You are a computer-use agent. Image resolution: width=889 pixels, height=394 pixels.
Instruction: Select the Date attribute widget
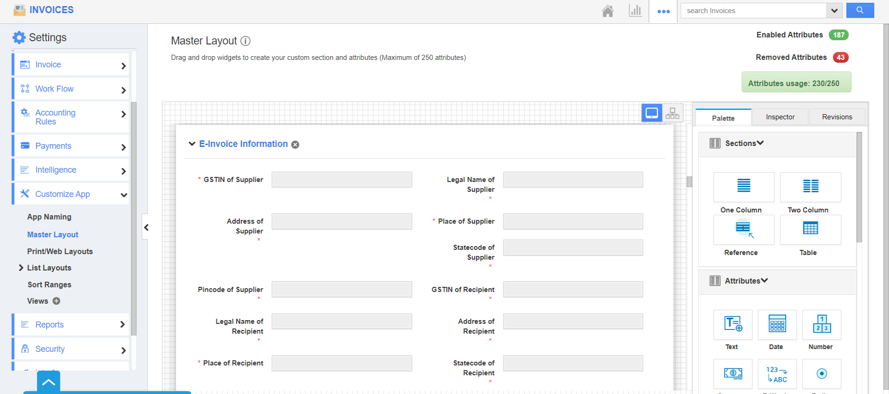click(x=777, y=324)
